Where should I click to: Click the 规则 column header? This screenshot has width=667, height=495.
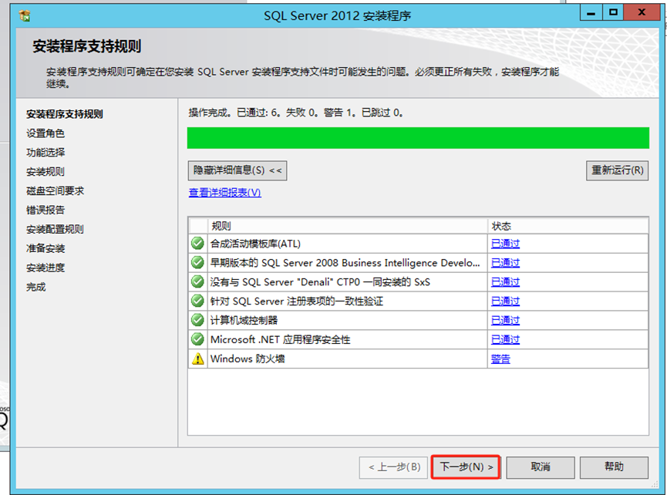pyautogui.click(x=347, y=226)
